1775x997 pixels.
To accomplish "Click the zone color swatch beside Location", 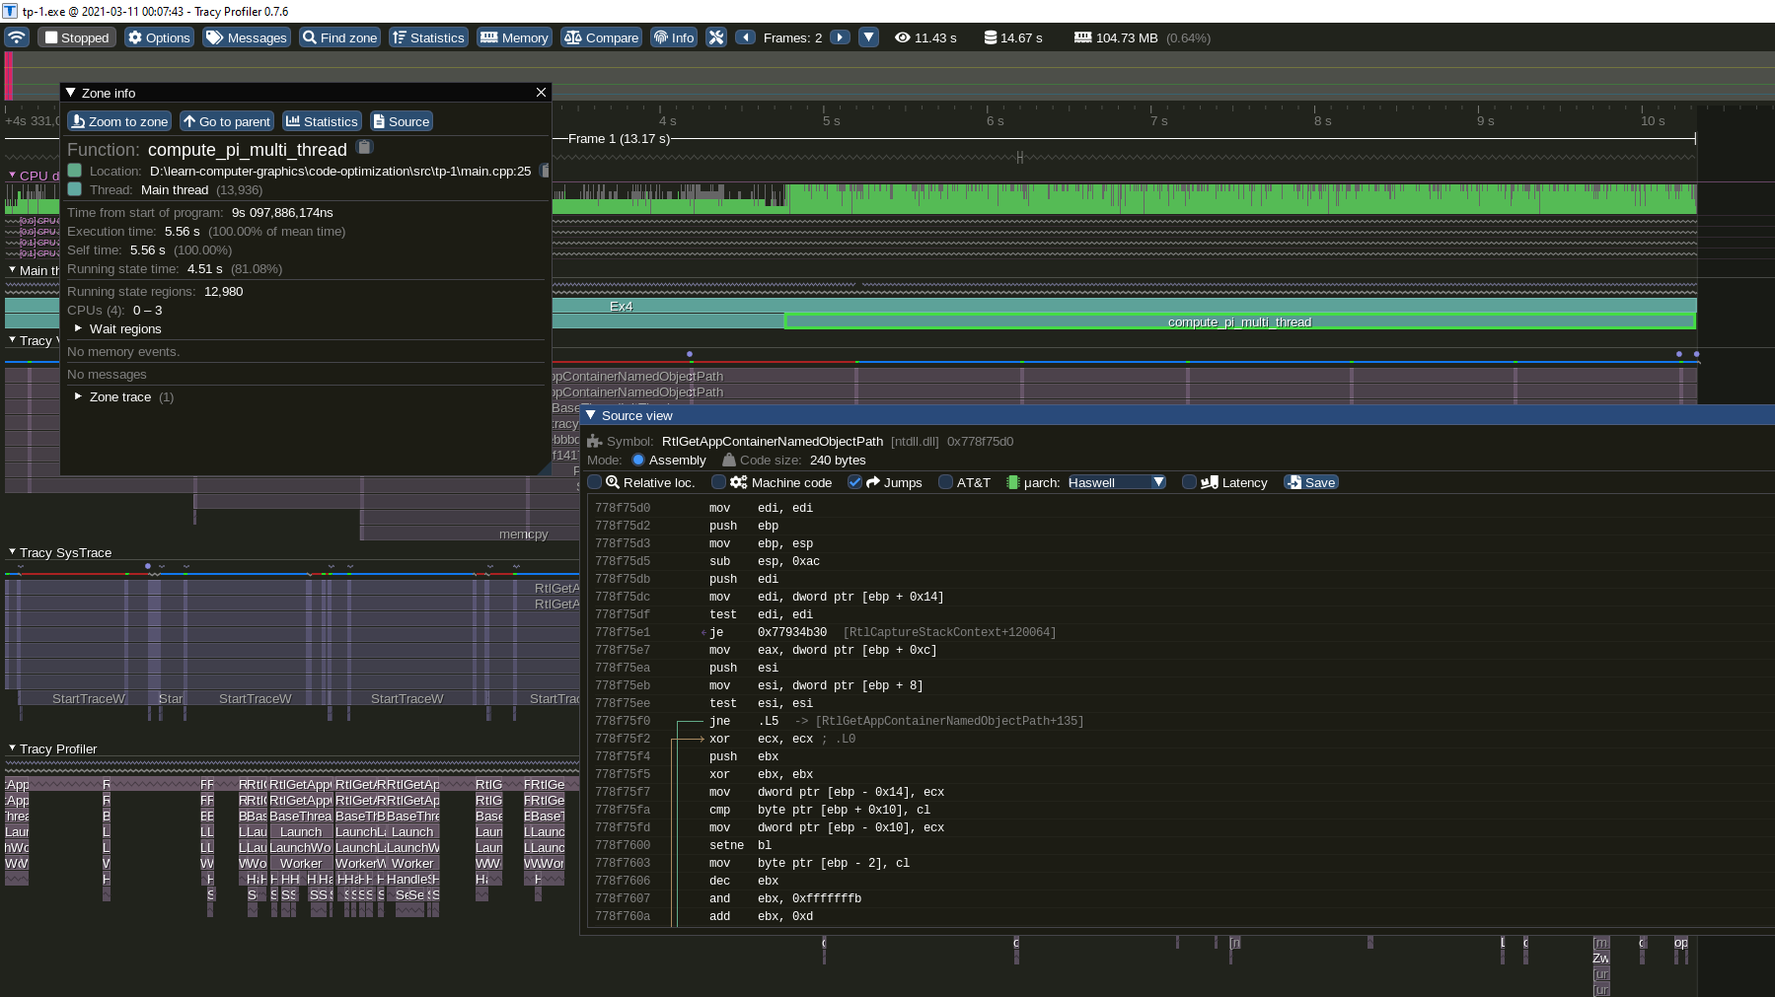I will [x=74, y=171].
